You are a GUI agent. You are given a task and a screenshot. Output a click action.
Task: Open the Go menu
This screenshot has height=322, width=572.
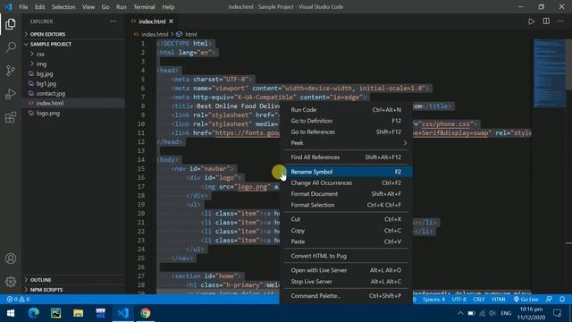(x=105, y=7)
